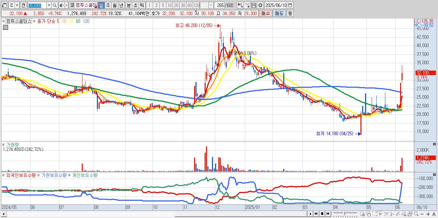The image size is (438, 218).
Task: Open the data grid icon under stock name
Action: coord(5,27)
